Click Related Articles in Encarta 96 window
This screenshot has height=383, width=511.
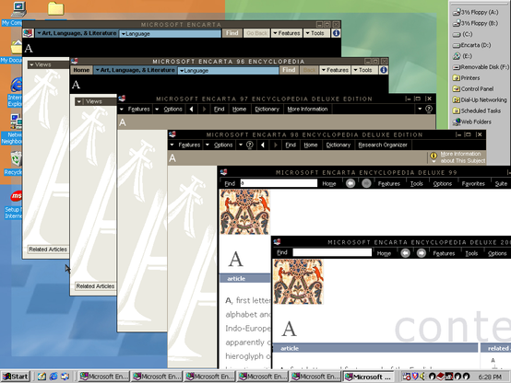point(96,286)
